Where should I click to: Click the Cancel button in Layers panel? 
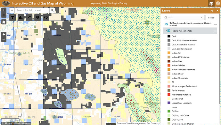click(x=211, y=18)
